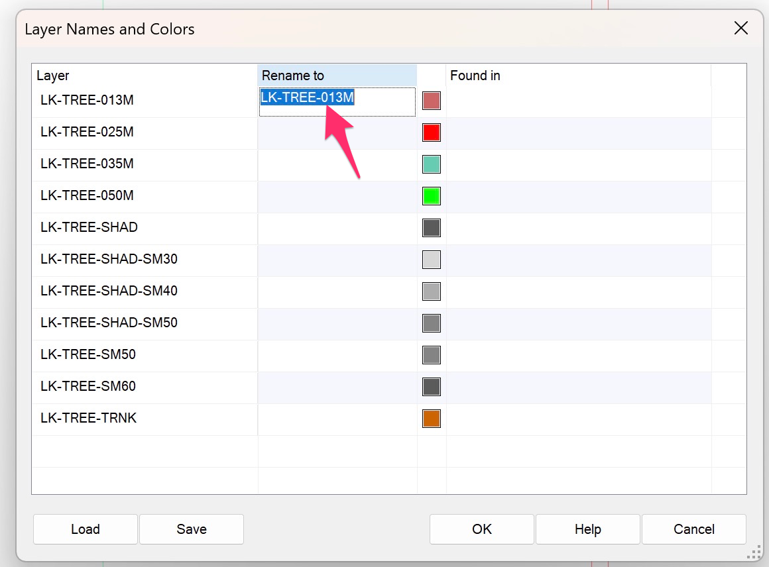Click the Rename to column header
Image resolution: width=769 pixels, height=567 pixels.
coord(337,76)
